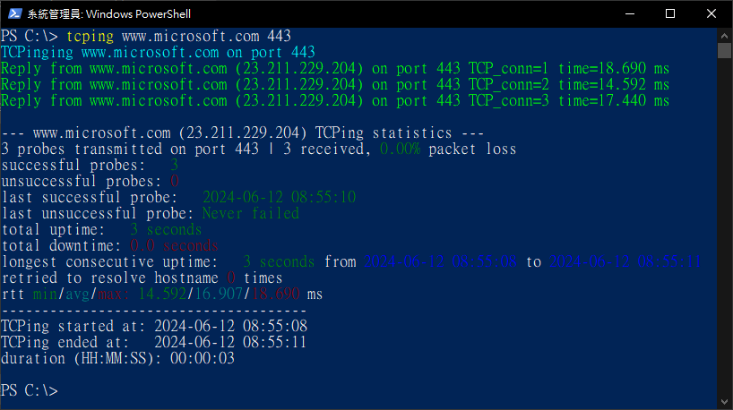The height and width of the screenshot is (410, 733).
Task: Click the PowerShell icon in title bar
Action: [14, 13]
